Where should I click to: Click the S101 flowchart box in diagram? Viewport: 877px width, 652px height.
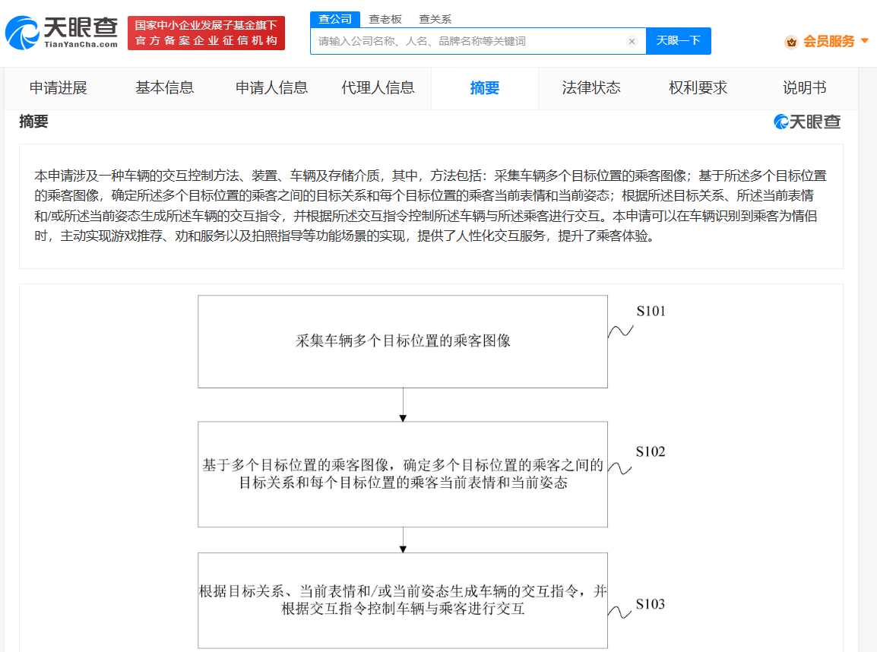coord(403,342)
